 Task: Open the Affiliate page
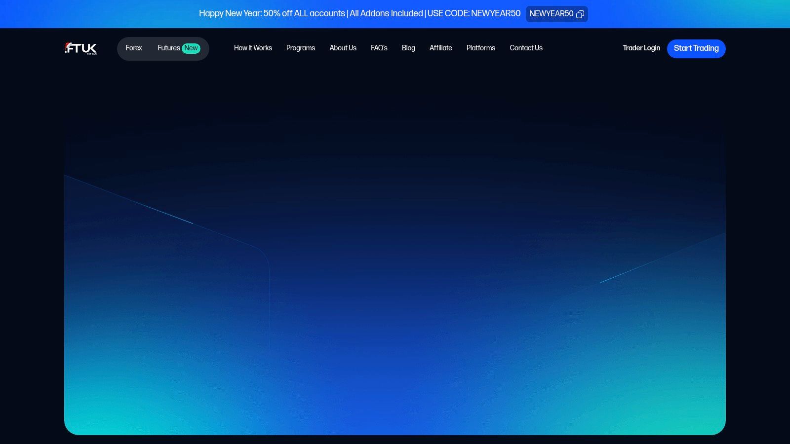pos(441,48)
